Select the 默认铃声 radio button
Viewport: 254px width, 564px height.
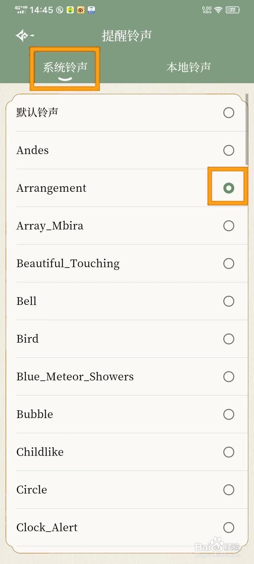229,113
